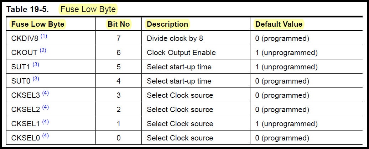This screenshot has width=369, height=149.
Task: Click the 'Bit No' column header
Action: point(119,24)
